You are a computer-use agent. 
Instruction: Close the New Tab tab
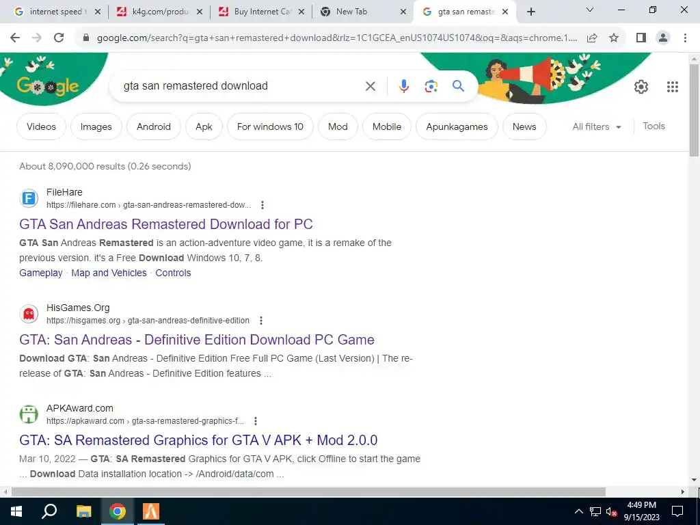click(403, 12)
